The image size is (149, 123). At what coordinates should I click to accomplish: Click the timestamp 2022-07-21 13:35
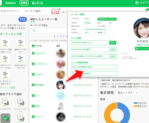click(x=82, y=85)
